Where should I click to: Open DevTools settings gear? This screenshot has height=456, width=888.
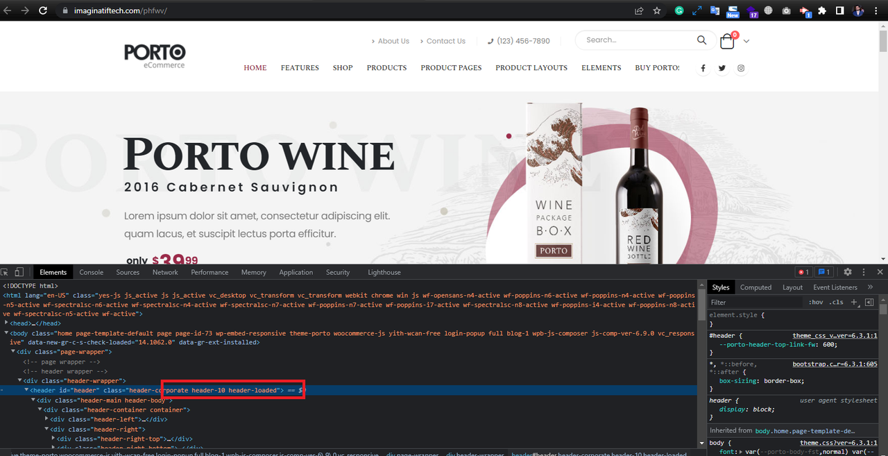tap(847, 272)
